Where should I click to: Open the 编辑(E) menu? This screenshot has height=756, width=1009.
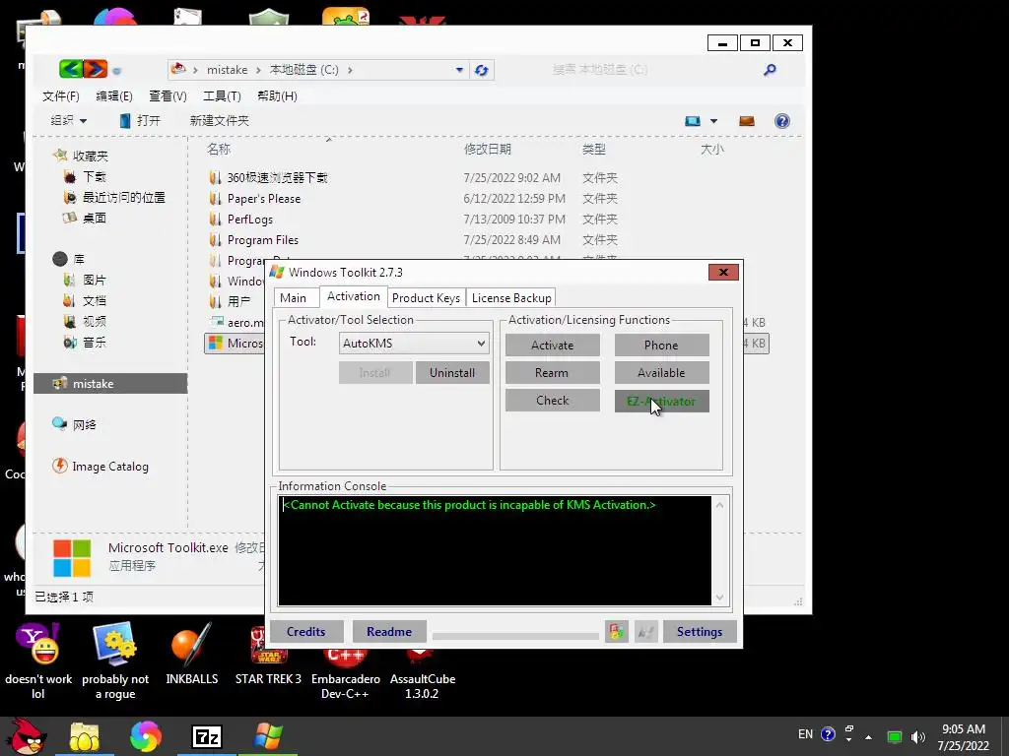point(114,95)
